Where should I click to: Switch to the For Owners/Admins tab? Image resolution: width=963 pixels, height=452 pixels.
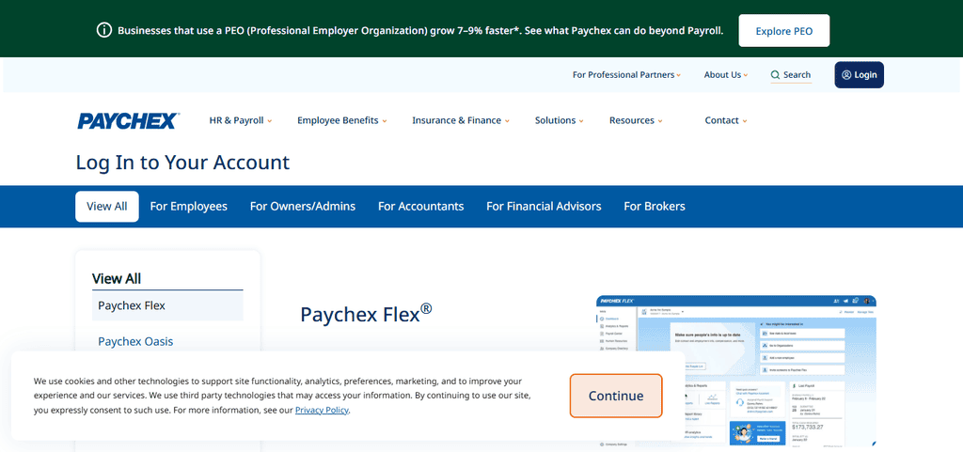pyautogui.click(x=303, y=207)
